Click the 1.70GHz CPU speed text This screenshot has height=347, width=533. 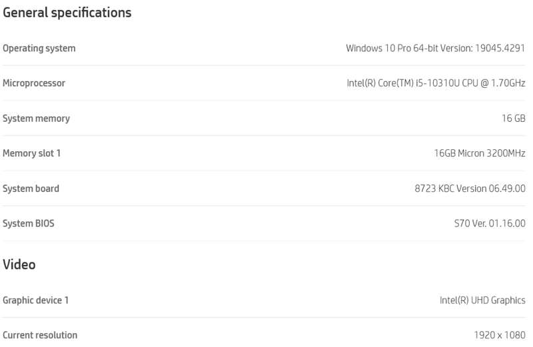(x=508, y=83)
